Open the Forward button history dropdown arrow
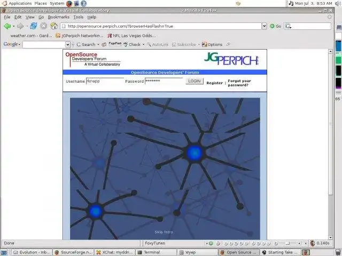 [x=27, y=26]
